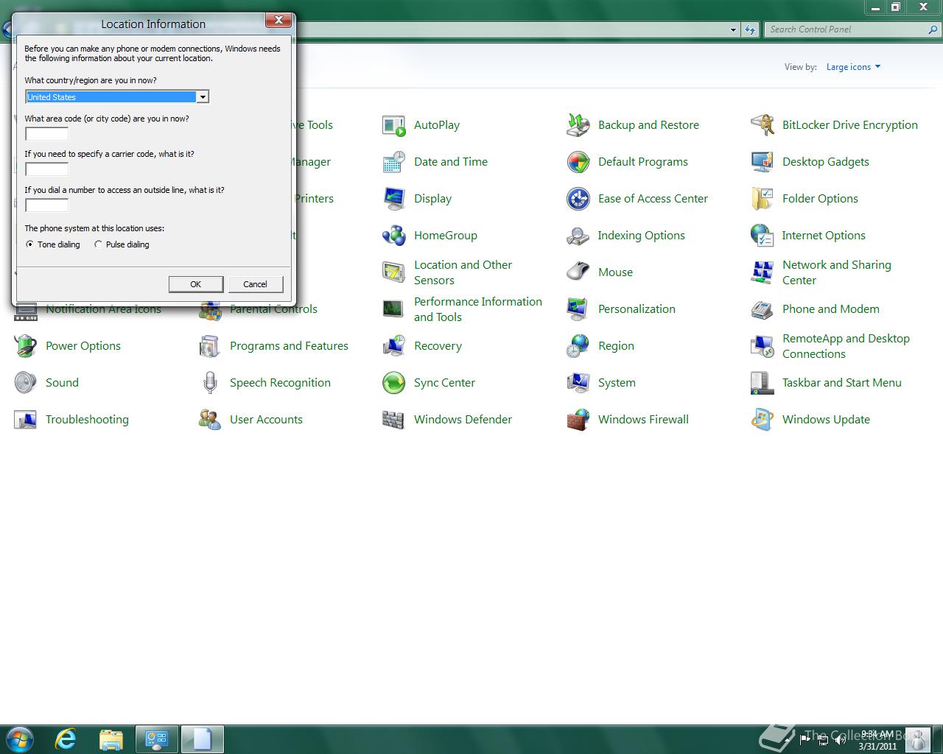Click the Mouse icon
The image size is (943, 754).
[578, 272]
